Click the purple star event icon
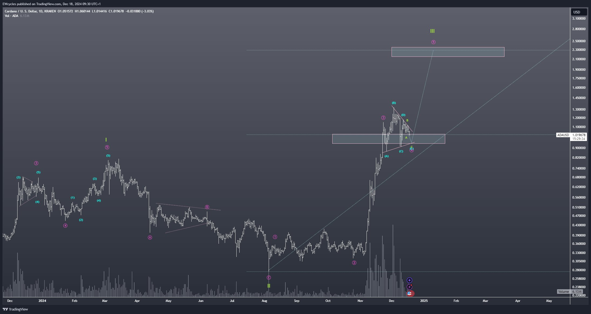 pyautogui.click(x=409, y=280)
